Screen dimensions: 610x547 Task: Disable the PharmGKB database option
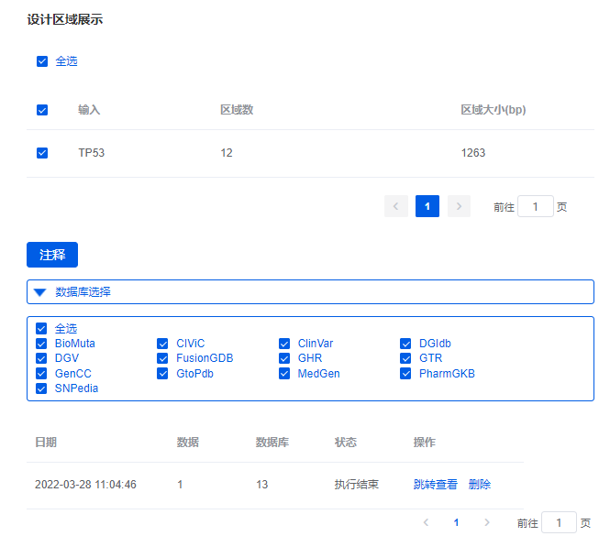click(x=406, y=374)
